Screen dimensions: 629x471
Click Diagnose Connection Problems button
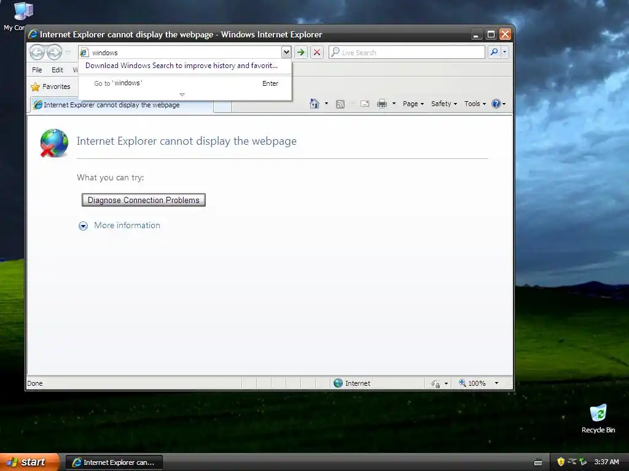coord(144,200)
